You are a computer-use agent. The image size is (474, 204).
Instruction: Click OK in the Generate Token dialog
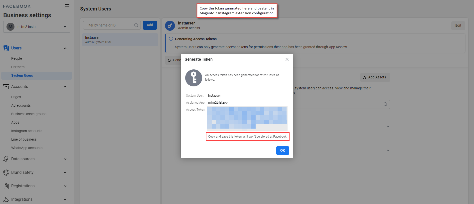[x=283, y=151]
